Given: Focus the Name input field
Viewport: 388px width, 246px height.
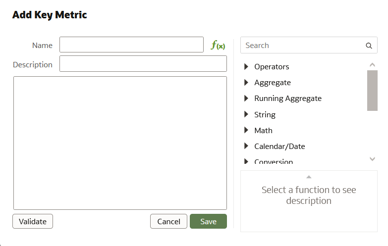Looking at the screenshot, I should point(131,45).
